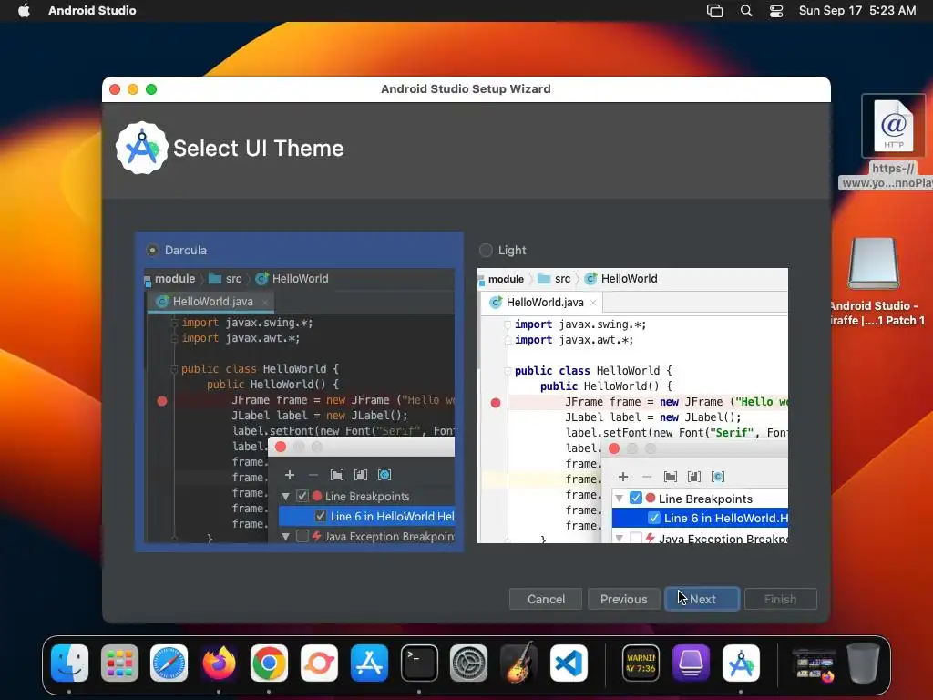Click the yellow minimize button of the wizard

pyautogui.click(x=133, y=89)
